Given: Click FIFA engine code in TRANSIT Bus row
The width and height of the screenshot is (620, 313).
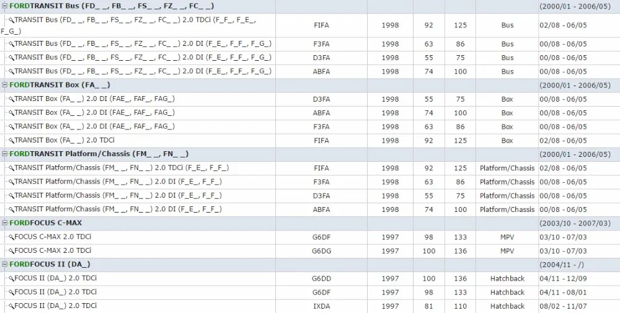Looking at the screenshot, I should coord(321,25).
